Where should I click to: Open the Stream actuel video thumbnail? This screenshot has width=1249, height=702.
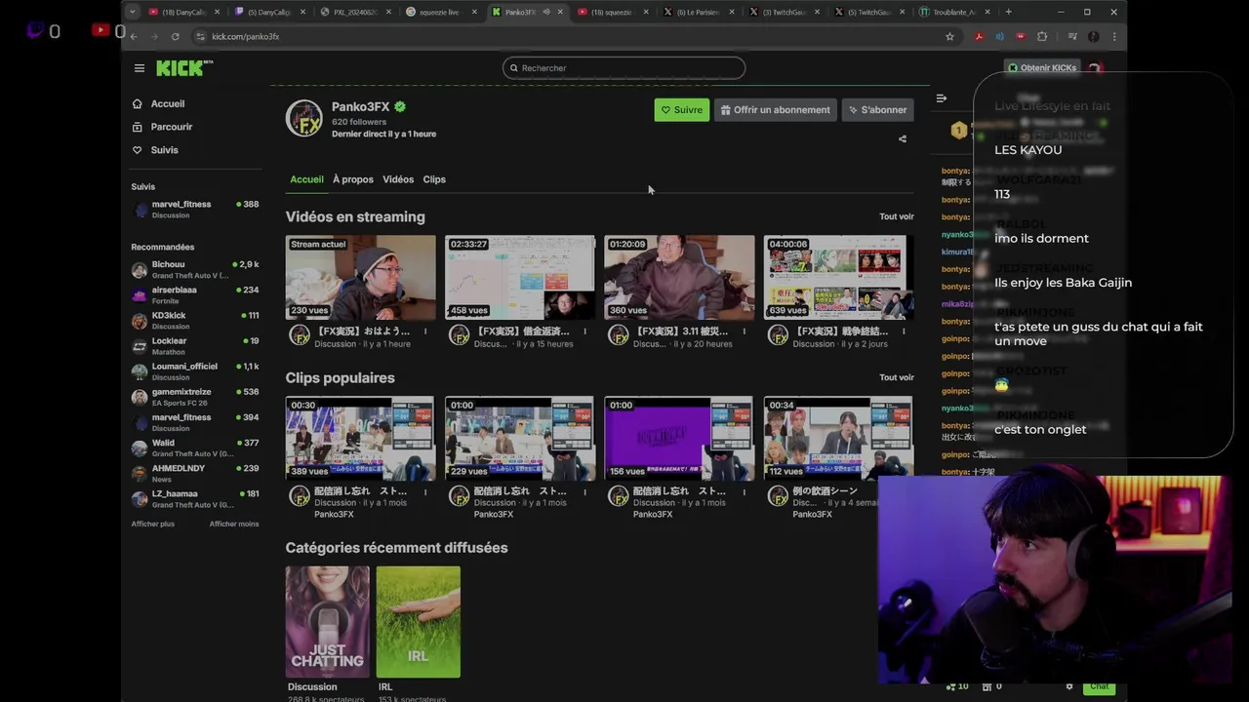[361, 278]
